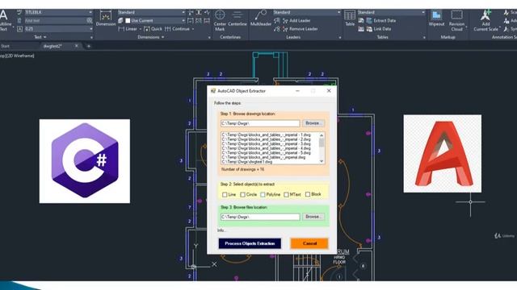517x290 pixels.
Task: Click the find text search icon
Action: pyautogui.click(x=90, y=20)
